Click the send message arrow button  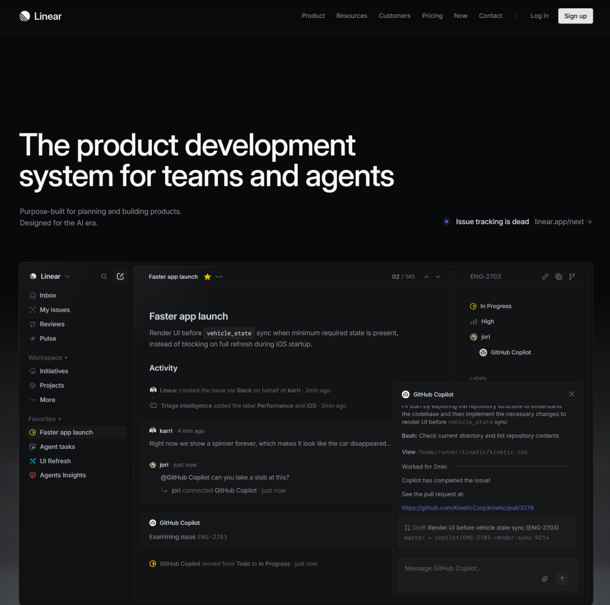(562, 579)
